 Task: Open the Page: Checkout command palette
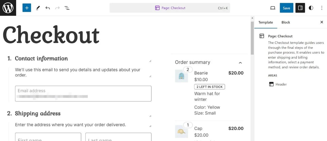(170, 8)
